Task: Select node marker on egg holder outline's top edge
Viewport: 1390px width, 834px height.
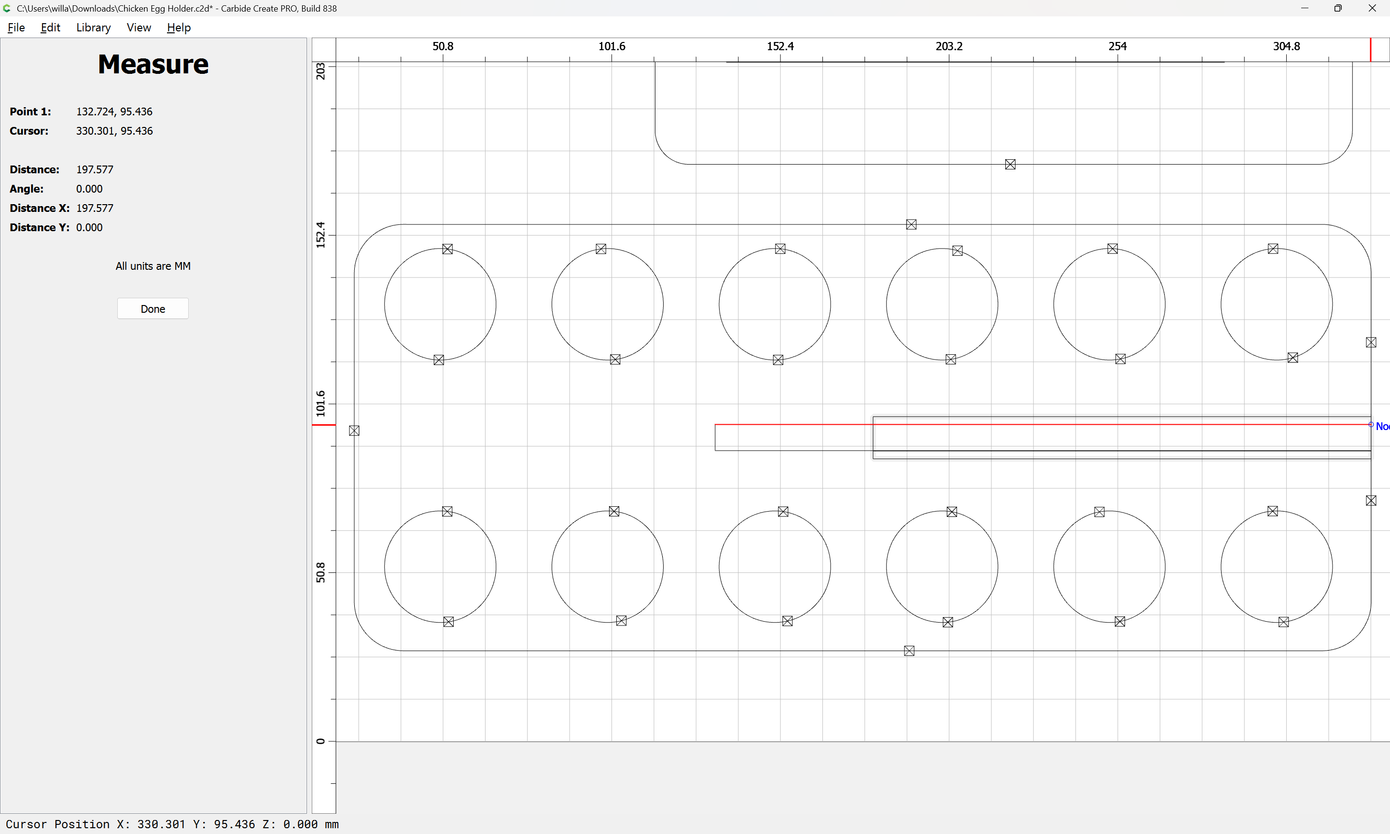Action: click(911, 224)
